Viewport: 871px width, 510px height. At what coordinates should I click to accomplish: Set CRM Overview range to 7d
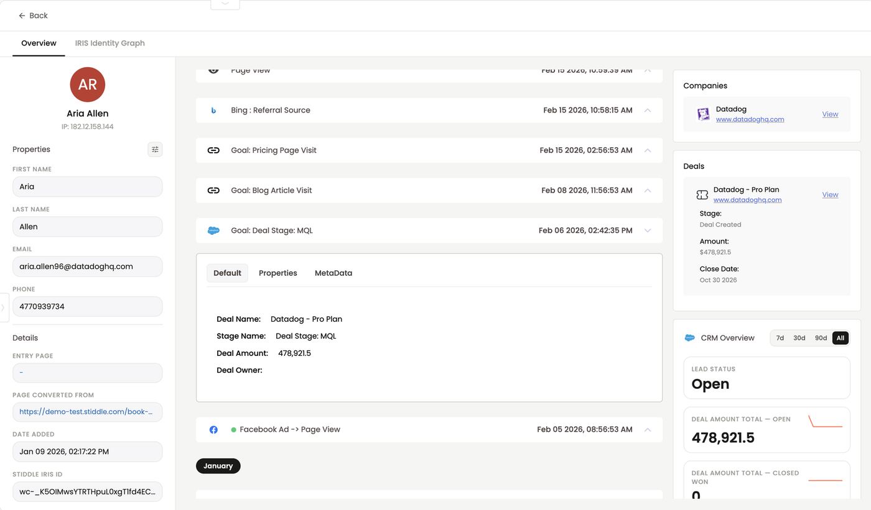pos(780,338)
